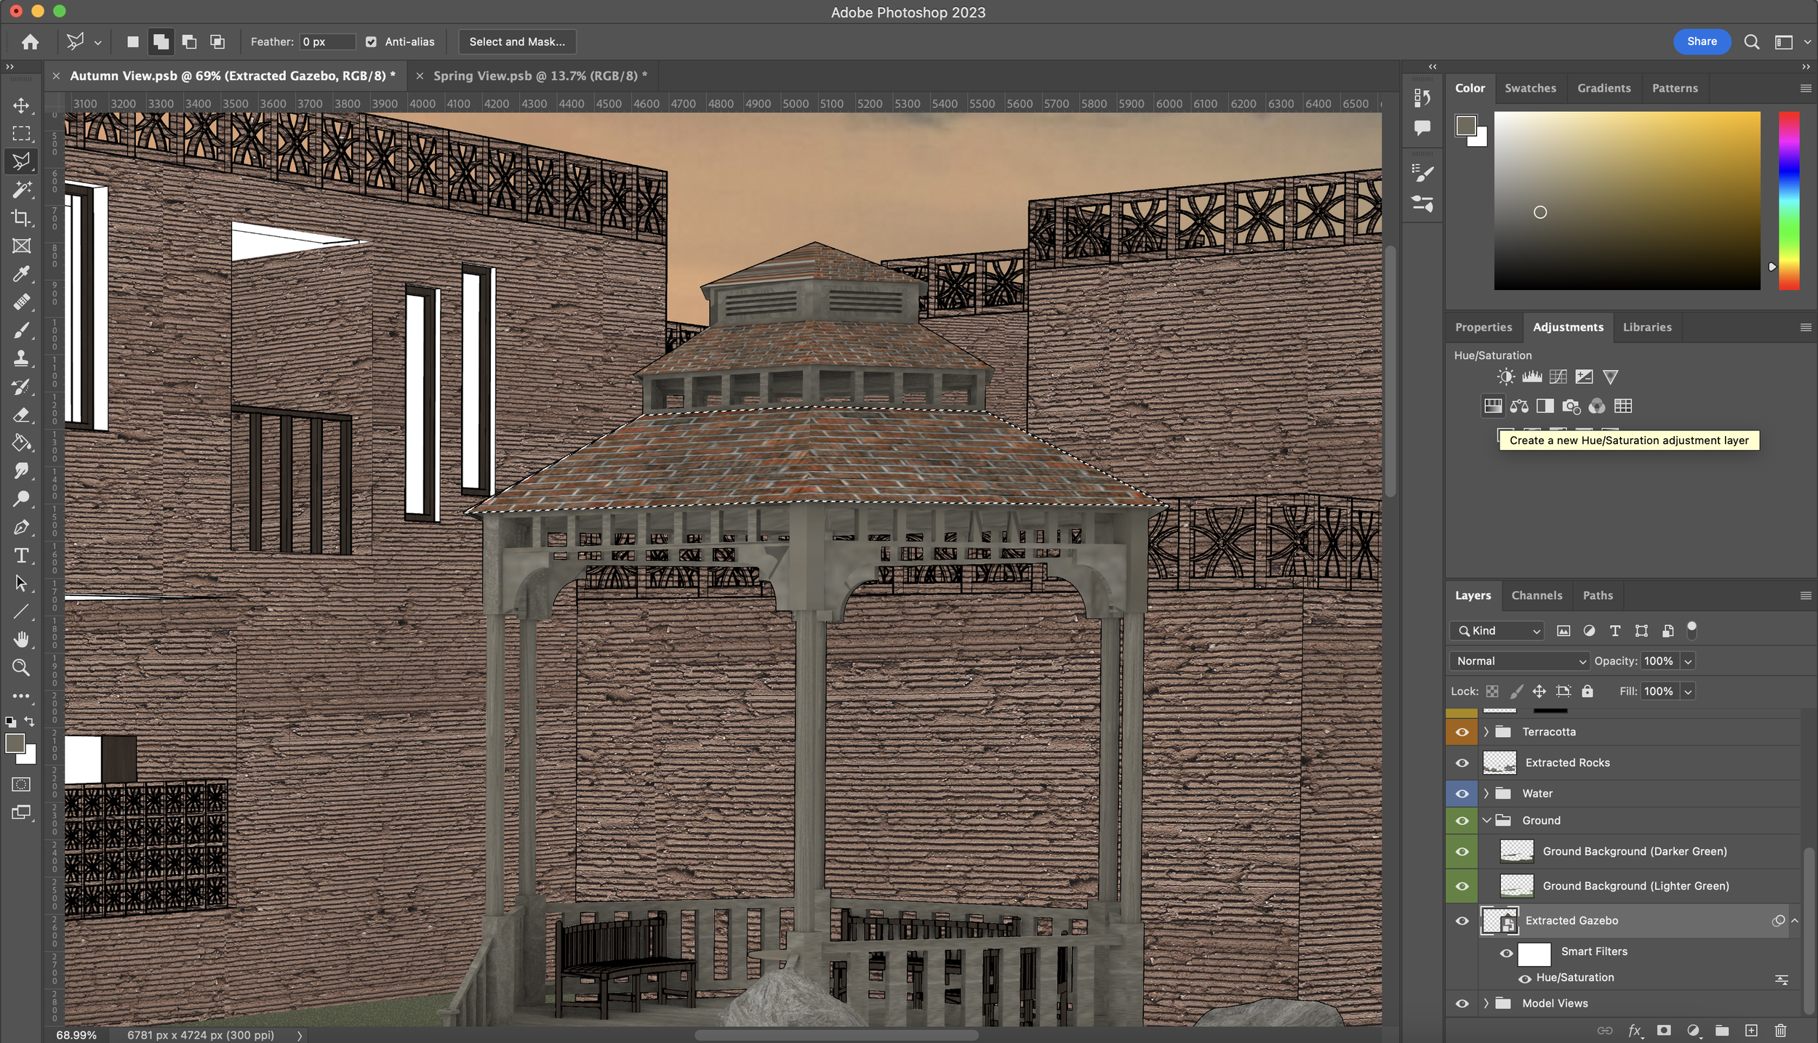Select the Clone Stamp tool
This screenshot has width=1818, height=1043.
[x=21, y=358]
